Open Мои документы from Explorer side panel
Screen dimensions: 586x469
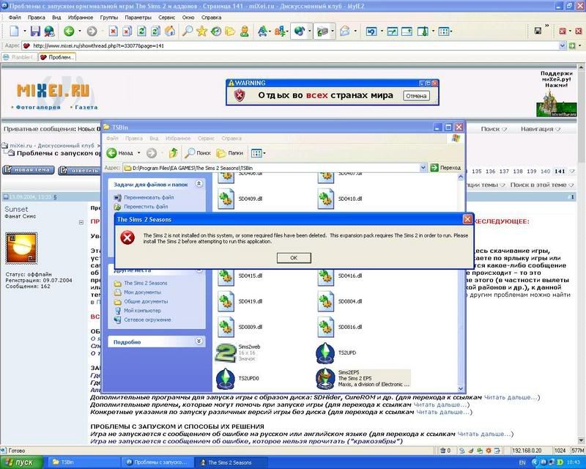(142, 292)
